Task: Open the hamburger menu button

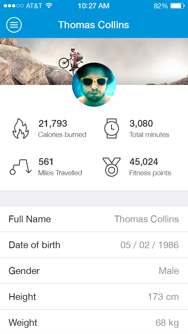Action: coord(14,25)
